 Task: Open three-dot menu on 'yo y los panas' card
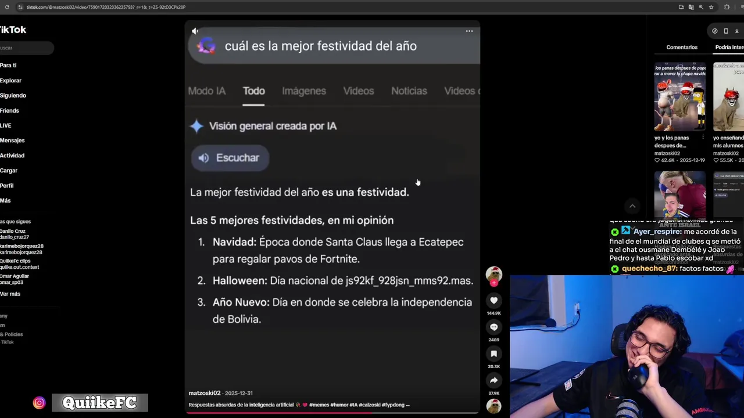703,138
